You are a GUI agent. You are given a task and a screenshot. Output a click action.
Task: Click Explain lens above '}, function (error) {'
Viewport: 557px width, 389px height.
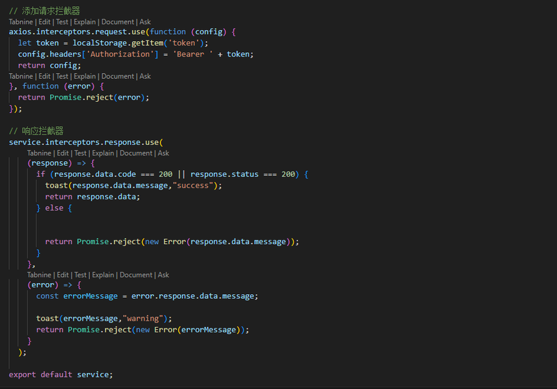coord(84,77)
